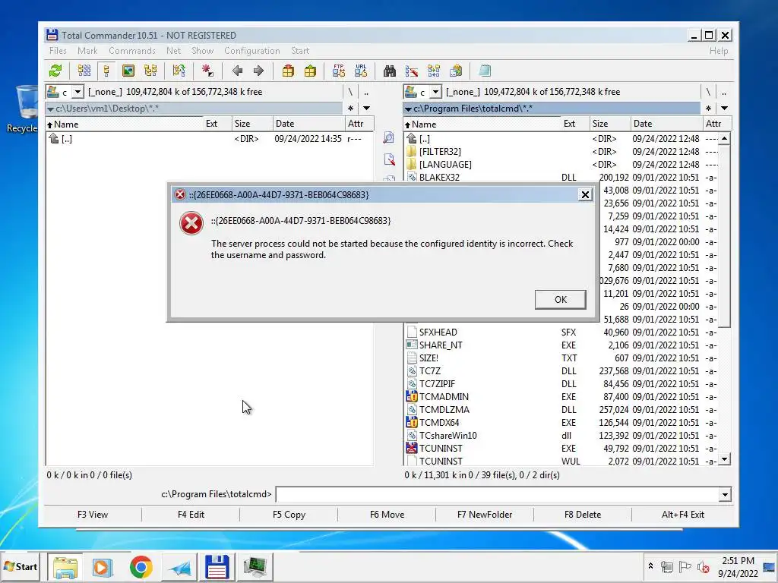Expand the left panel drive dropdown
778x583 pixels.
[78, 92]
